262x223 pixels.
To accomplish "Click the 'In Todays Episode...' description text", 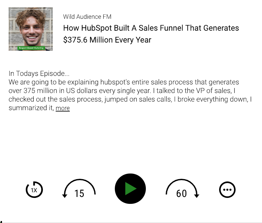I will pos(39,74).
